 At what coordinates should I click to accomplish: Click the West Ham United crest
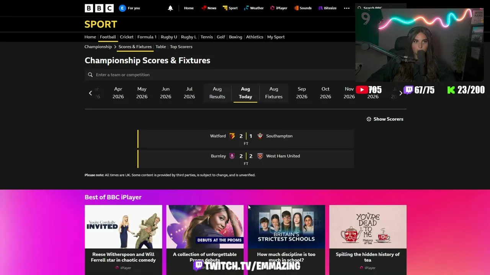[x=260, y=156]
